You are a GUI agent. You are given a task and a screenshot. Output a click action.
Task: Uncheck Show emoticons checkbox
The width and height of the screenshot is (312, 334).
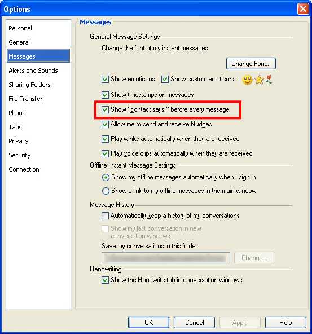105,79
